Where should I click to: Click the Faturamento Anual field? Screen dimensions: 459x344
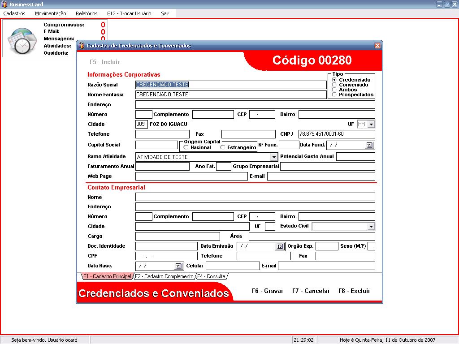(162, 167)
